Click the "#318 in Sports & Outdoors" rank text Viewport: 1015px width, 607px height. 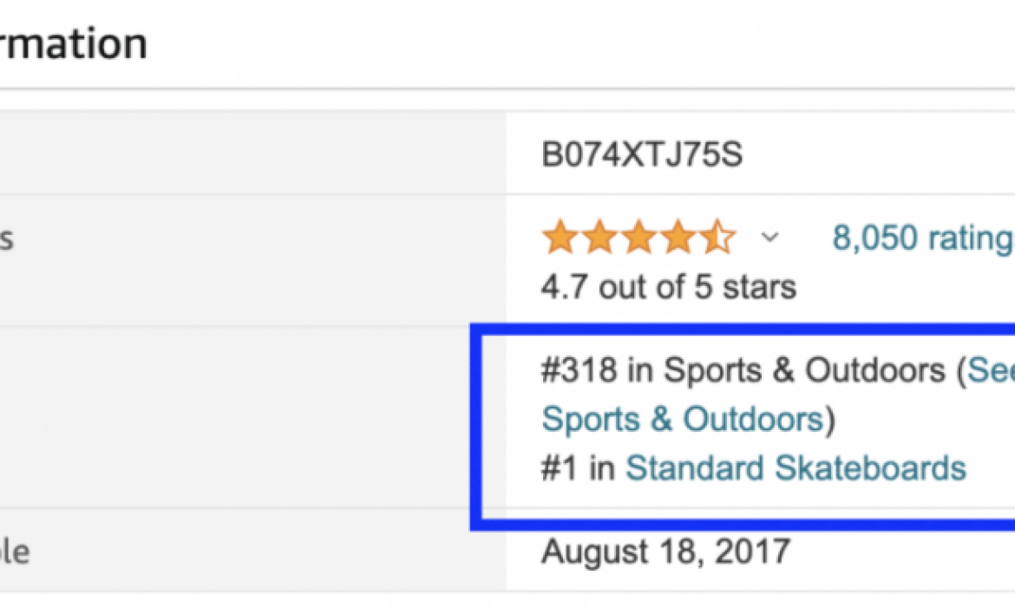tap(743, 370)
